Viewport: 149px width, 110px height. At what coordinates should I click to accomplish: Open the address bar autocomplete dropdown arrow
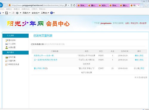(x=69, y=5)
